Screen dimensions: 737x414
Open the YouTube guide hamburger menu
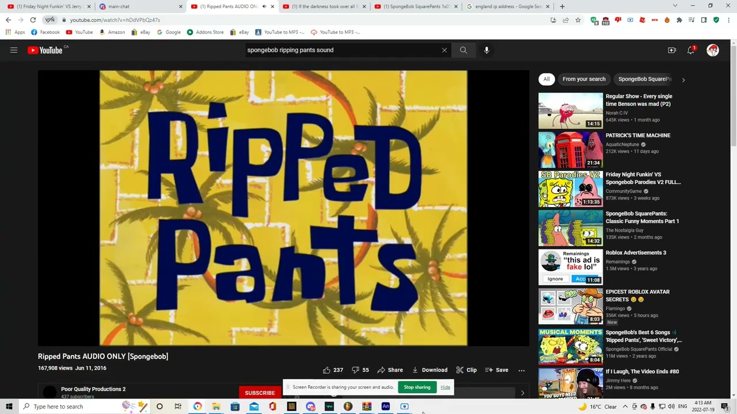14,50
